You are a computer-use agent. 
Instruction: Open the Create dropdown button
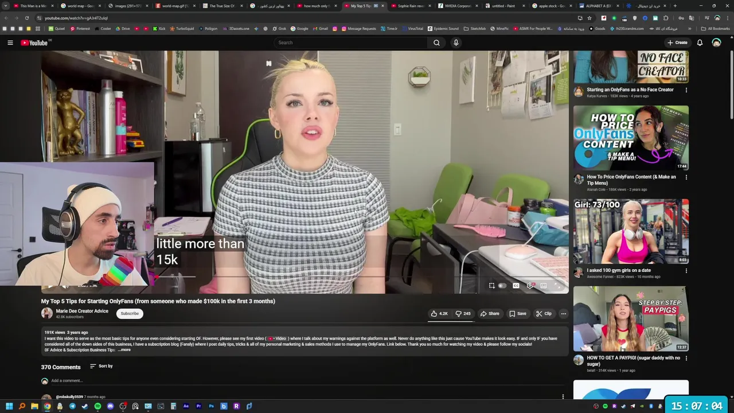pyautogui.click(x=677, y=42)
